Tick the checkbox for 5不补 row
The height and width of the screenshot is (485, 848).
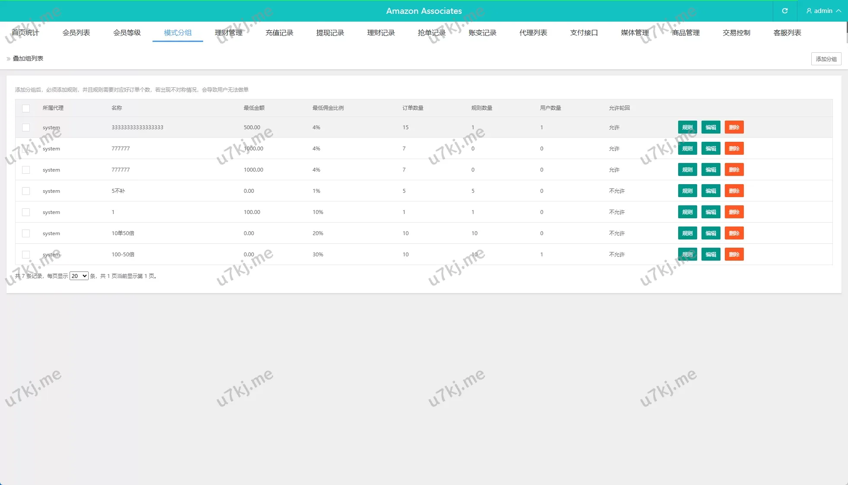[26, 191]
